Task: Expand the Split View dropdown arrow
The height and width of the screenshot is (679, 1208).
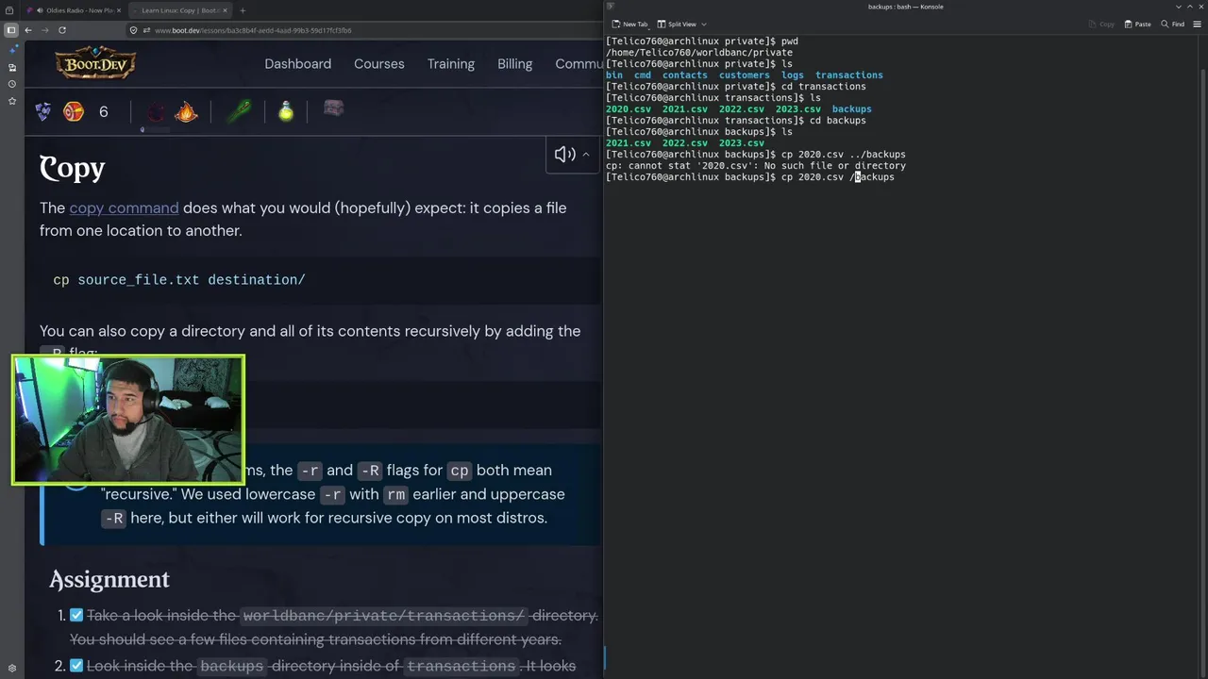Action: point(703,24)
